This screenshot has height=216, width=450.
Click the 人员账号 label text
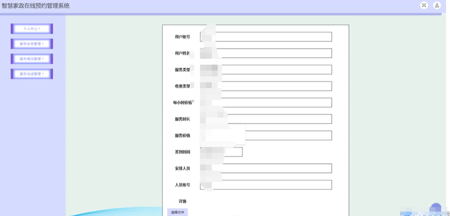[182, 185]
